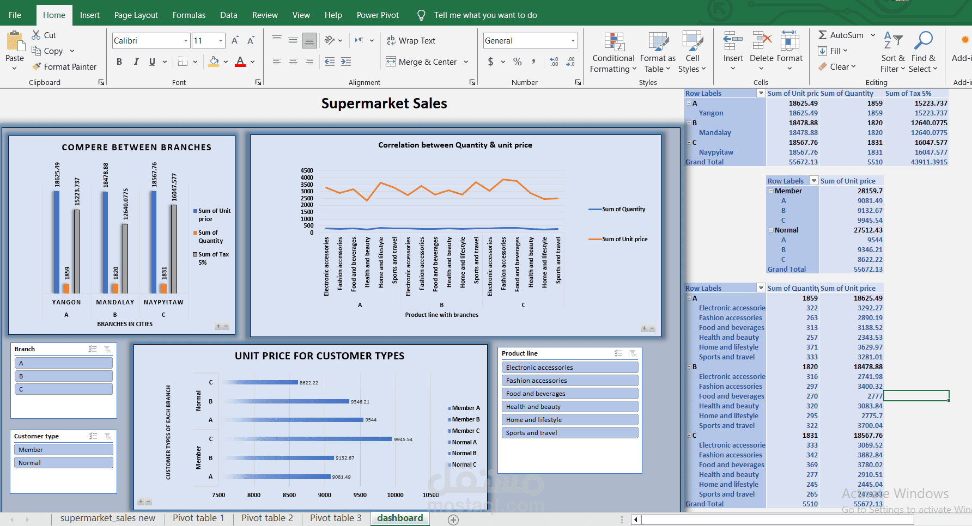Image resolution: width=972 pixels, height=526 pixels.
Task: Toggle multi-select on the Customer type slicer
Action: (x=93, y=436)
